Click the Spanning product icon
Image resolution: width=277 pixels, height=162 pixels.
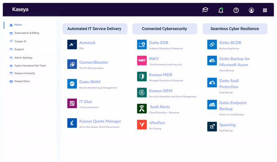(x=212, y=127)
